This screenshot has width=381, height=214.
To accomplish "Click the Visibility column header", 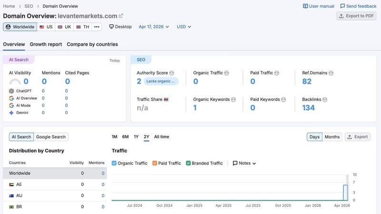I will pyautogui.click(x=77, y=163).
